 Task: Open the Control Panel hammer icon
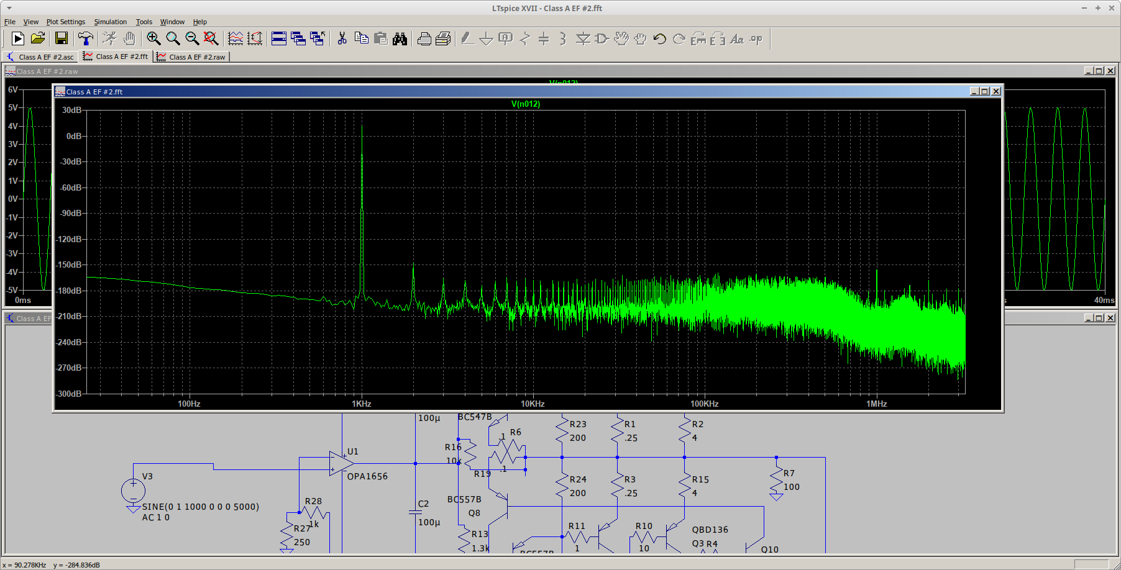pyautogui.click(x=86, y=38)
